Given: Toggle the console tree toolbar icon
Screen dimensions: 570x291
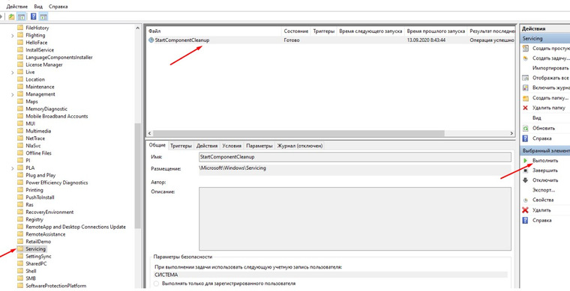Looking at the screenshot, I should (22, 16).
